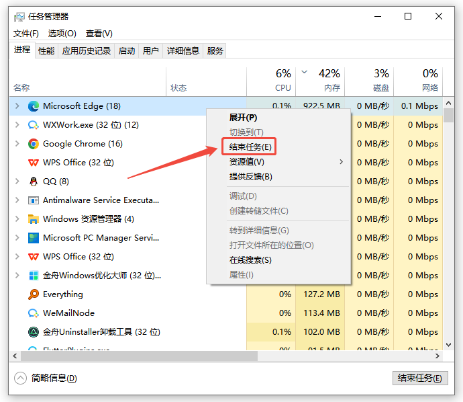Screen dimensions: 463x402
Task: Expand the Google Chrome (16) group
Action: point(17,144)
